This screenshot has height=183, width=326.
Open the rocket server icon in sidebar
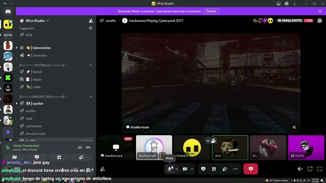click(8, 88)
